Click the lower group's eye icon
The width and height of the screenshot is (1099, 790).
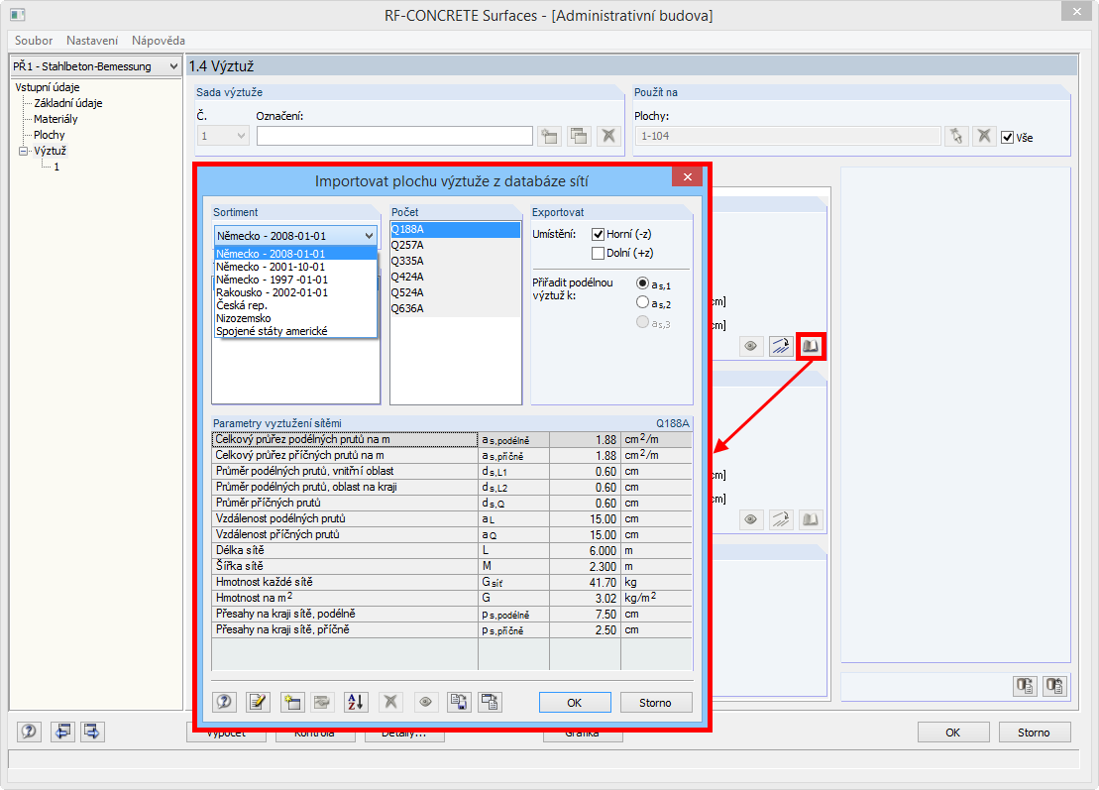click(750, 520)
